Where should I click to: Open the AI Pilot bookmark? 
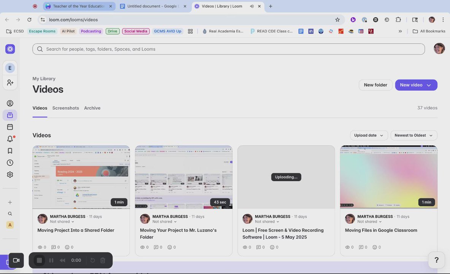point(68,31)
